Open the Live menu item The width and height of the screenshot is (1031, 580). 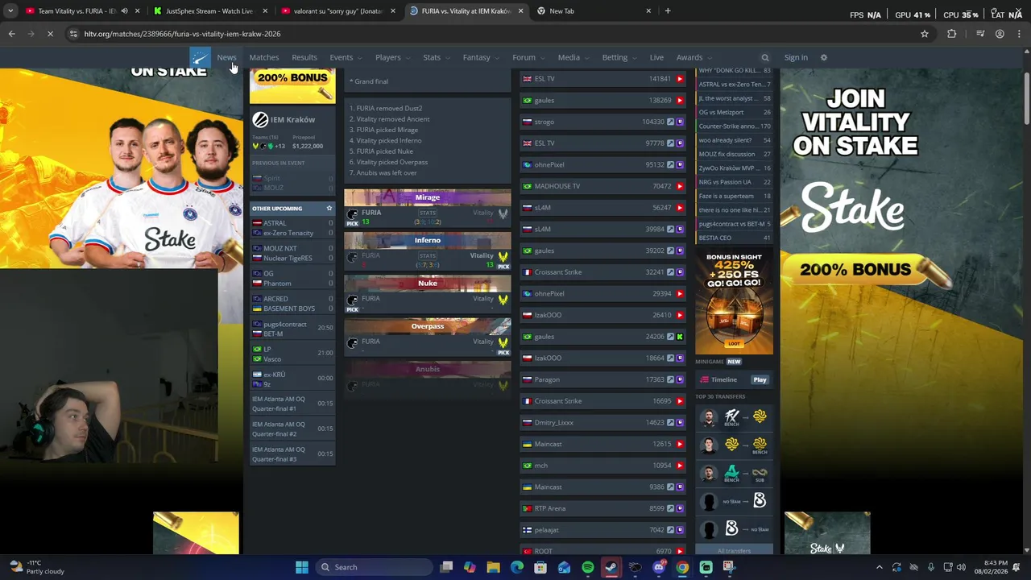coord(656,58)
